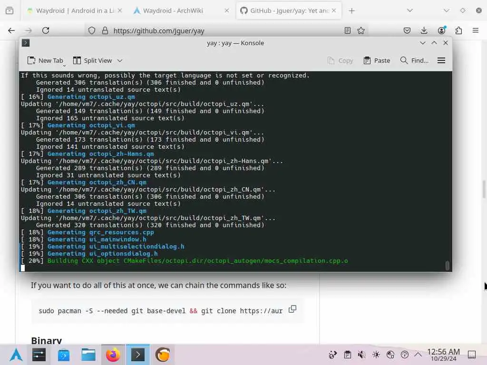Viewport: 487px width, 365px height.
Task: Open the system updates tray icon
Action: click(x=405, y=355)
